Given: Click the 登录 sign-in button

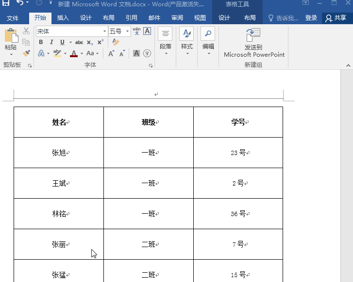Looking at the screenshot, I should point(311,18).
